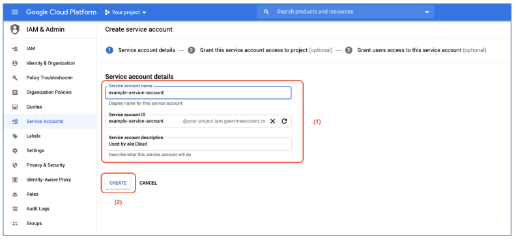
Task: Click the @your-project.iam.gserviceaccount.co suffix text
Action: [224, 121]
